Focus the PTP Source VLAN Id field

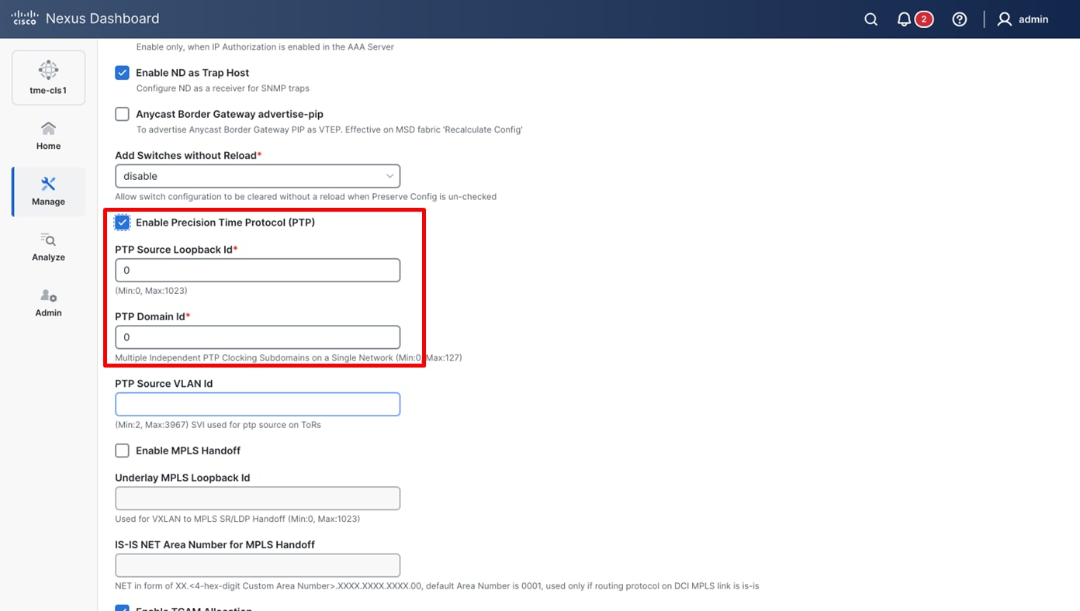click(x=258, y=404)
